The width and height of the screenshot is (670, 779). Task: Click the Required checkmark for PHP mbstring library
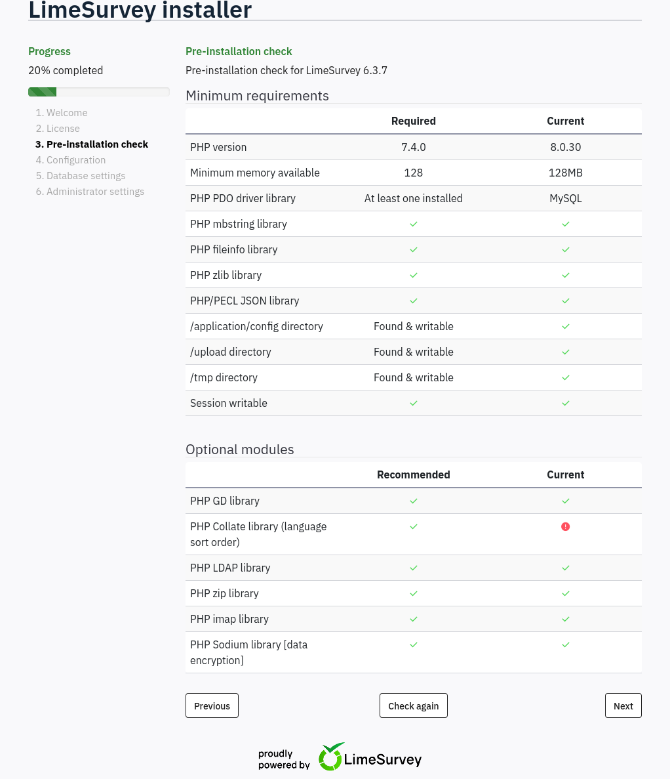[x=413, y=224]
